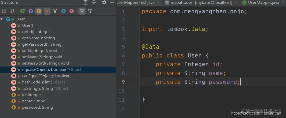286x118 pixels.
Task: Close the UserMapperTest.java tab
Action: click(x=158, y=3)
